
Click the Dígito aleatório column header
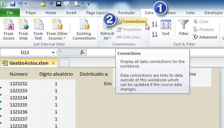(x=56, y=74)
